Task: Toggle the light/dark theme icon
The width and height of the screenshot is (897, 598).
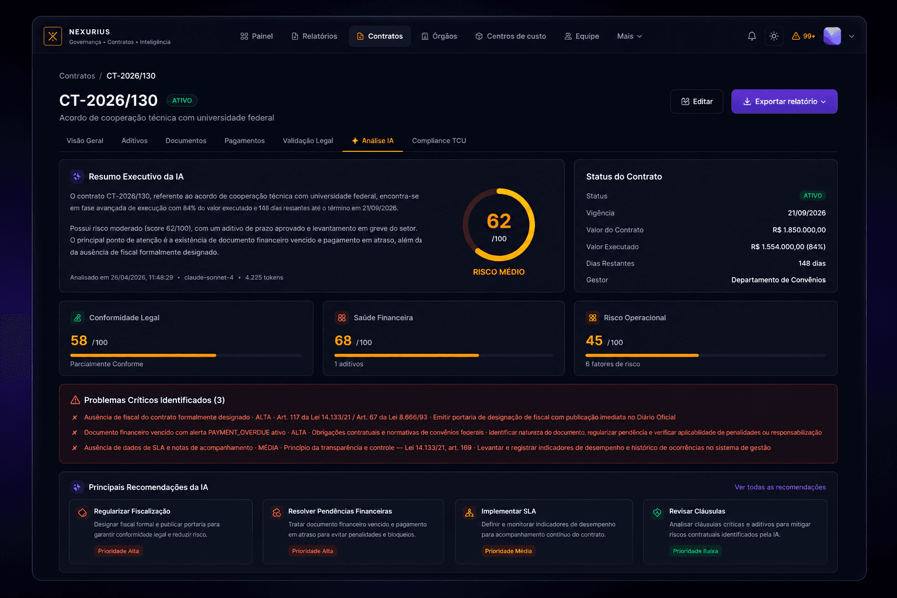Action: (774, 36)
